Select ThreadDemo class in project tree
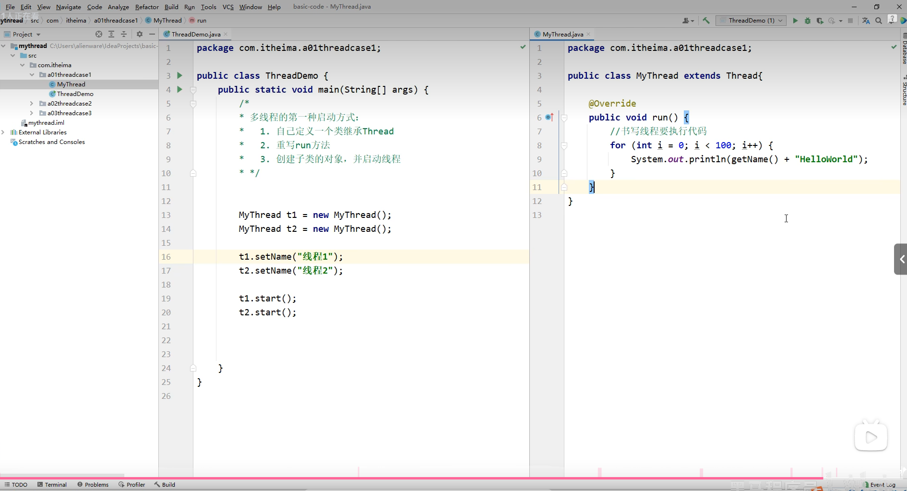 point(75,94)
